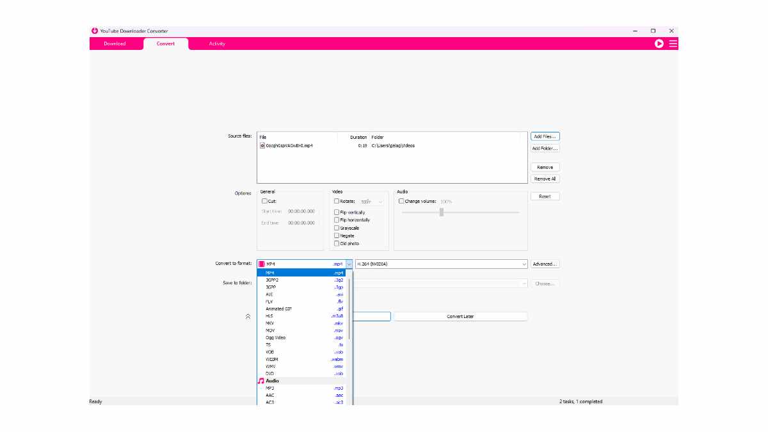Click the mp4 file icon in source list
The height and width of the screenshot is (432, 768).
[262, 145]
